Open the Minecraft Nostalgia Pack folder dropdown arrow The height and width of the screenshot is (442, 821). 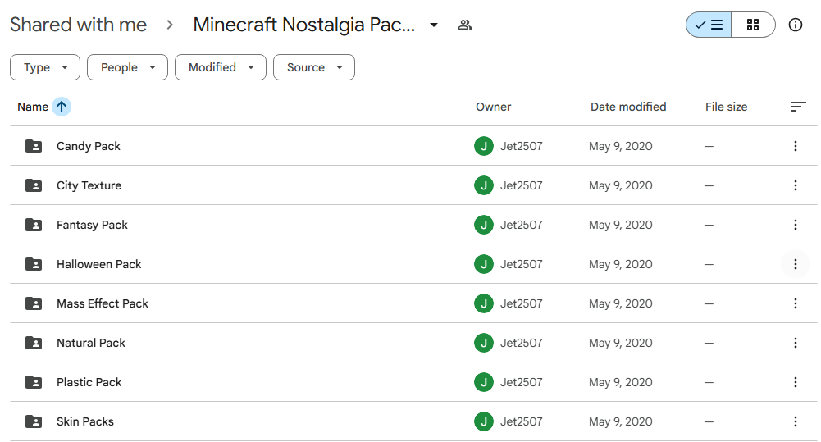click(434, 25)
